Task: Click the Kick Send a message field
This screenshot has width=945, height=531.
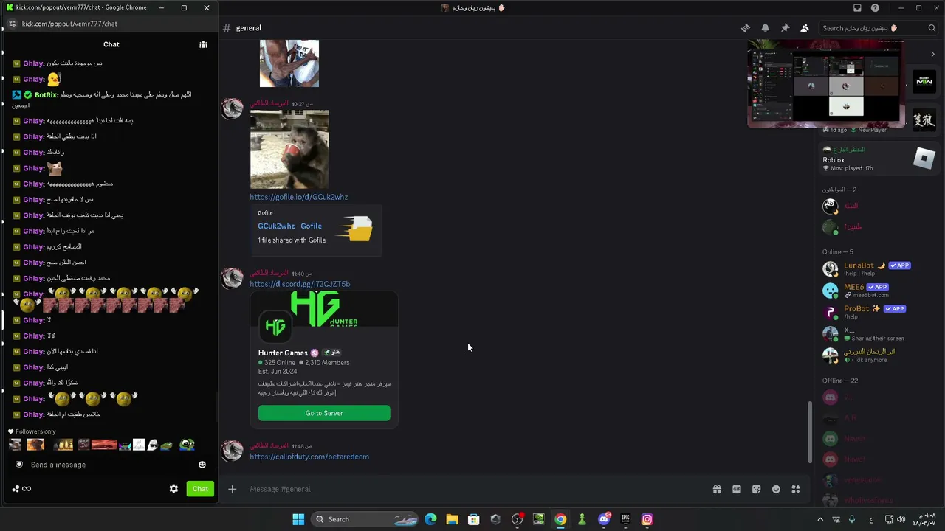Action: (111, 465)
